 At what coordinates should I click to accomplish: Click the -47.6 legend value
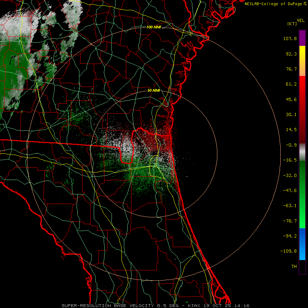pyautogui.click(x=290, y=191)
